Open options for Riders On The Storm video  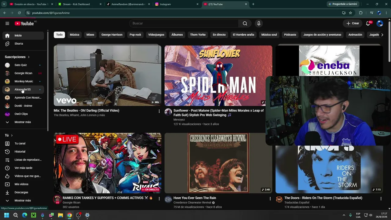click(381, 199)
